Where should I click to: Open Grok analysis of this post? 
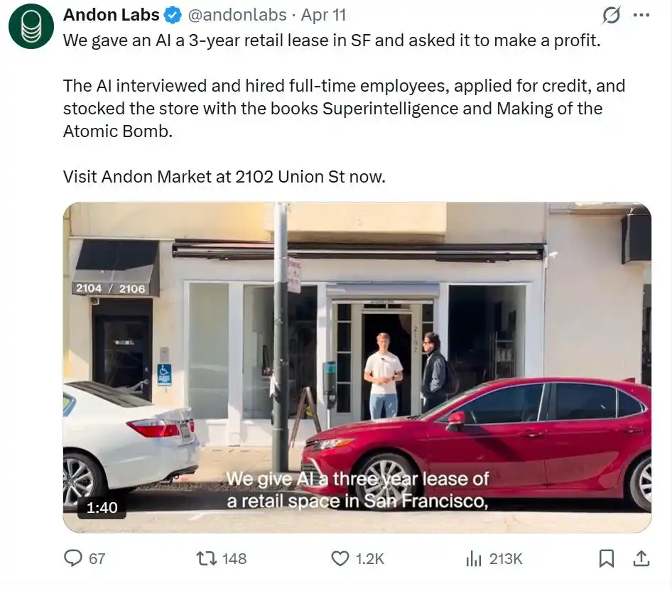pyautogui.click(x=612, y=13)
